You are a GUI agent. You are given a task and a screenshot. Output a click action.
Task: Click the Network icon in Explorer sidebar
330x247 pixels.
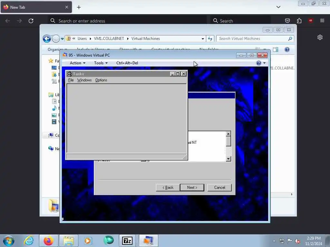[x=51, y=149]
